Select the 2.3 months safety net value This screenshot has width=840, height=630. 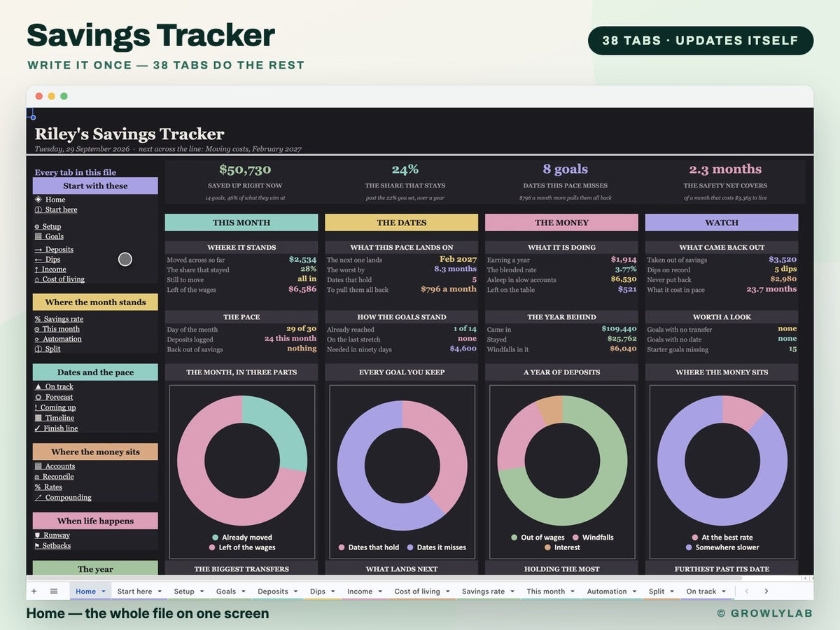[725, 169]
